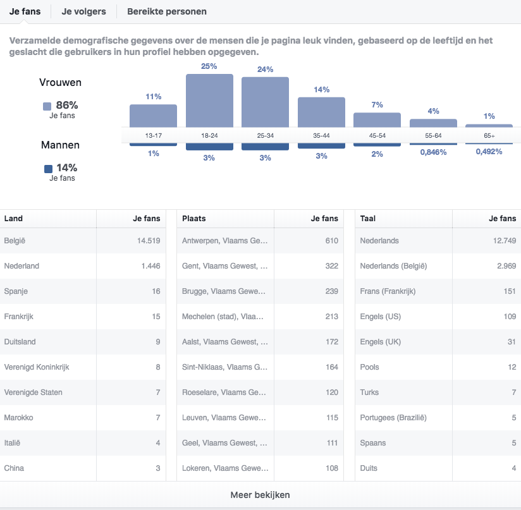Click the Vrouwen 86% label

click(x=67, y=106)
